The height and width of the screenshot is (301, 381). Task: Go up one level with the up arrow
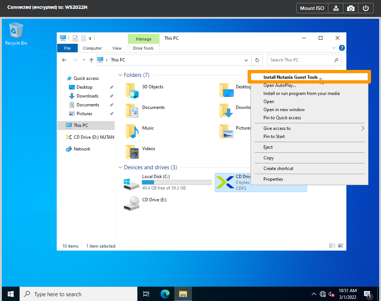[x=91, y=60]
